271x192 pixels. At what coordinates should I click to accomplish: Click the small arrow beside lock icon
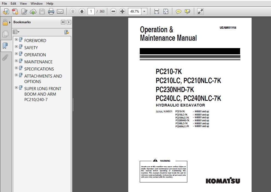click(10, 22)
